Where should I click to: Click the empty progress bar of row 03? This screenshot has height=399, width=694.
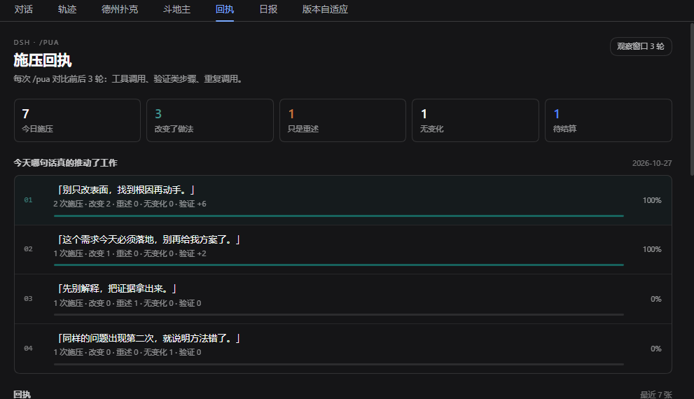coord(338,314)
